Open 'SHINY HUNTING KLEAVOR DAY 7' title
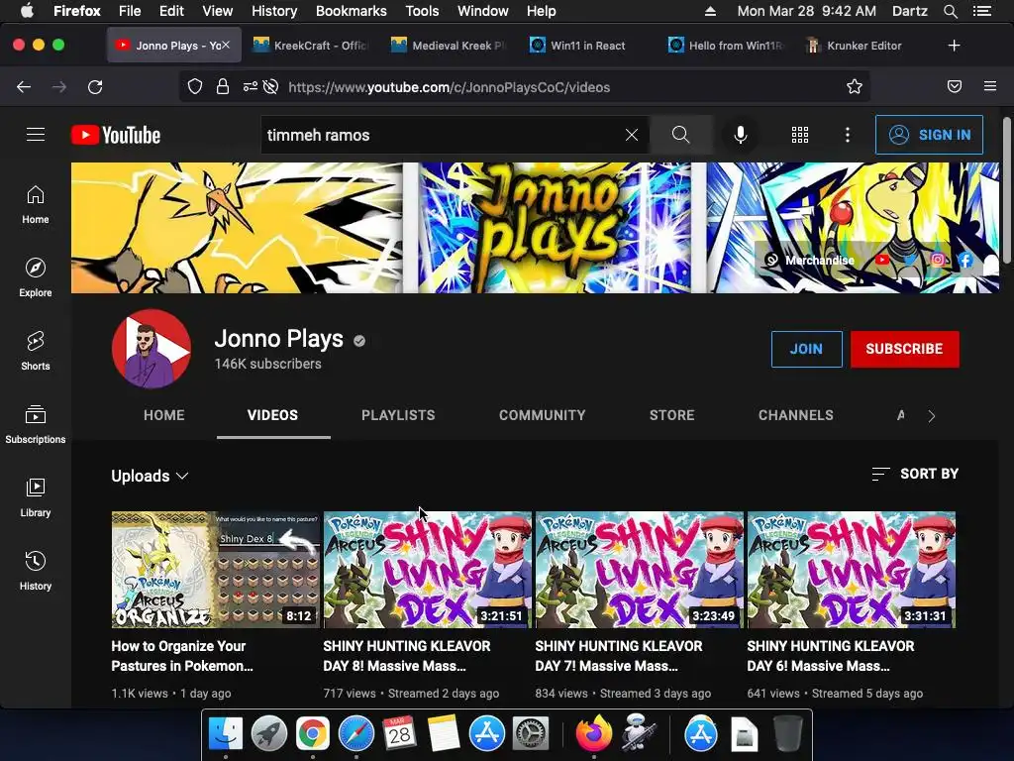The width and height of the screenshot is (1014, 761). click(x=619, y=656)
